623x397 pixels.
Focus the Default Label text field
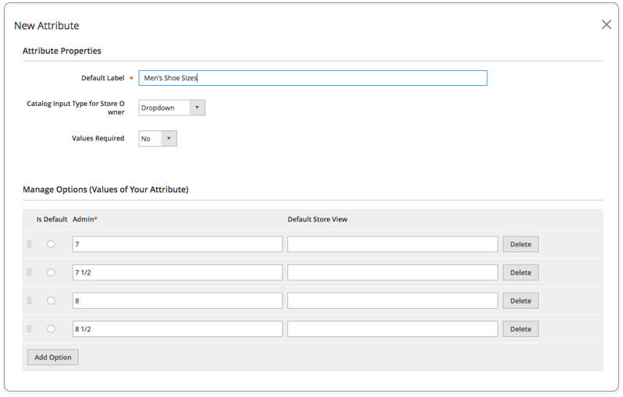[x=313, y=78]
